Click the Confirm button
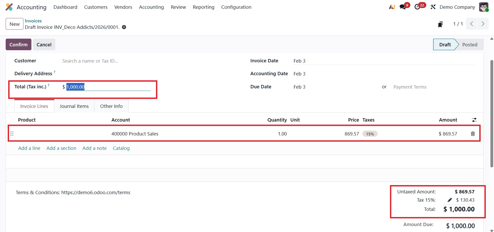The width and height of the screenshot is (494, 232). 18,44
